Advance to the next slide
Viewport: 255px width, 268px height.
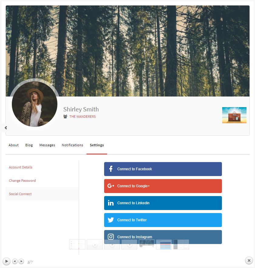tap(21, 261)
